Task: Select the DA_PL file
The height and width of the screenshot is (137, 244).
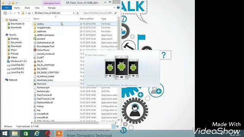Action: click(40, 61)
